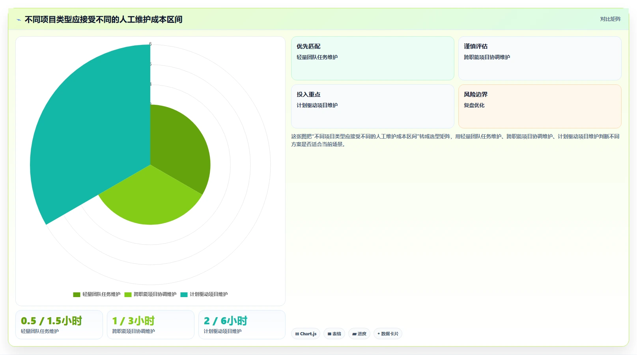This screenshot has height=355, width=637.
Task: Select the 1 / 3小时 stat card
Action: (150, 325)
